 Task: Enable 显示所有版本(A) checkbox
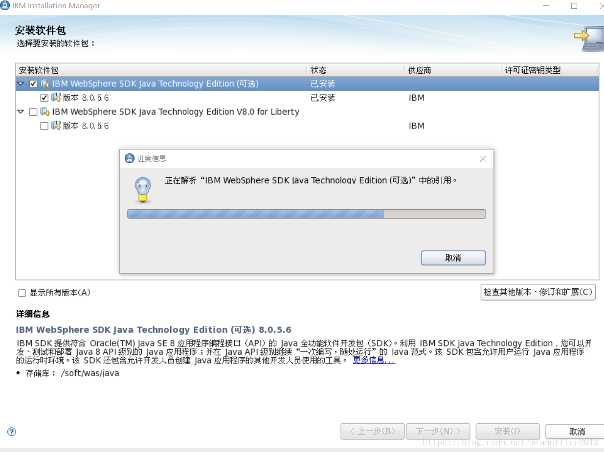point(22,293)
